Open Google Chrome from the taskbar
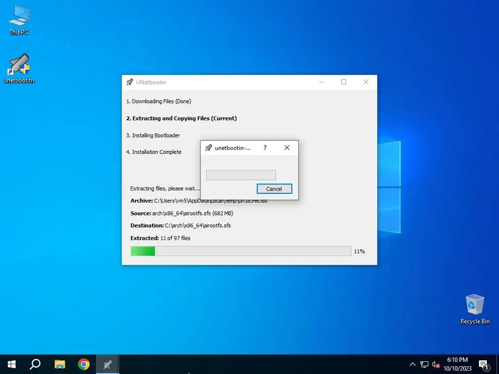Viewport: 499px width, 374px height. click(x=84, y=364)
